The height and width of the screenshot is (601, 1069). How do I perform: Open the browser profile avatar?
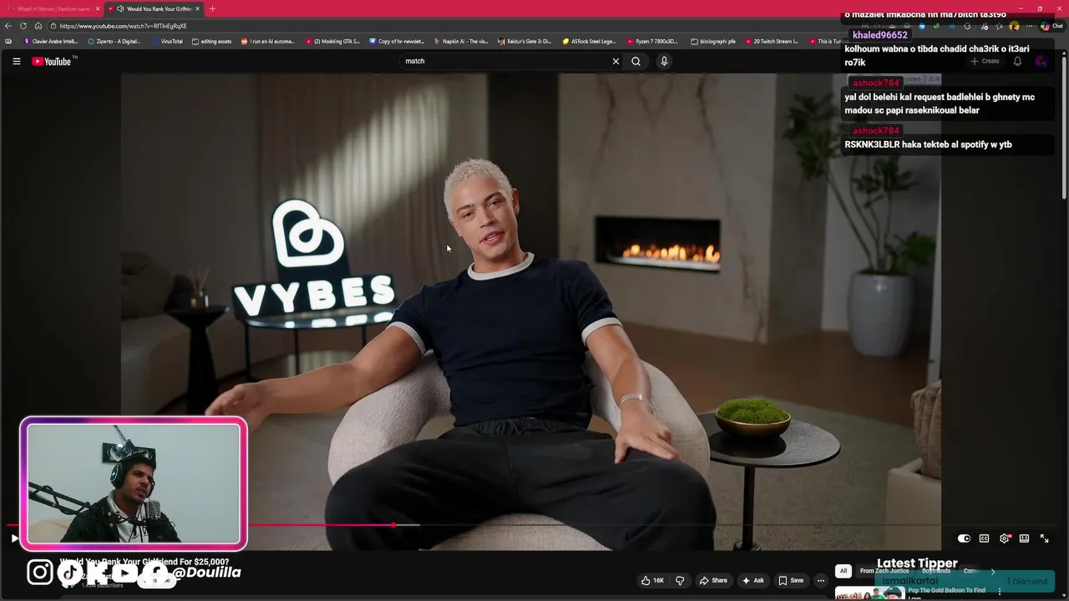[x=1015, y=26]
